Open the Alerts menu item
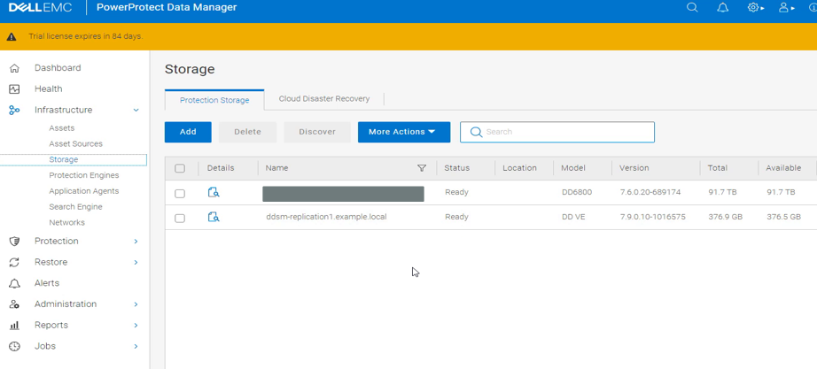This screenshot has width=817, height=369. pyautogui.click(x=47, y=283)
